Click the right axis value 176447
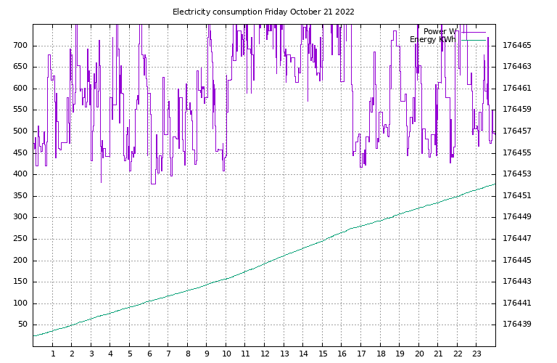The width and height of the screenshot is (557, 363). click(x=517, y=238)
